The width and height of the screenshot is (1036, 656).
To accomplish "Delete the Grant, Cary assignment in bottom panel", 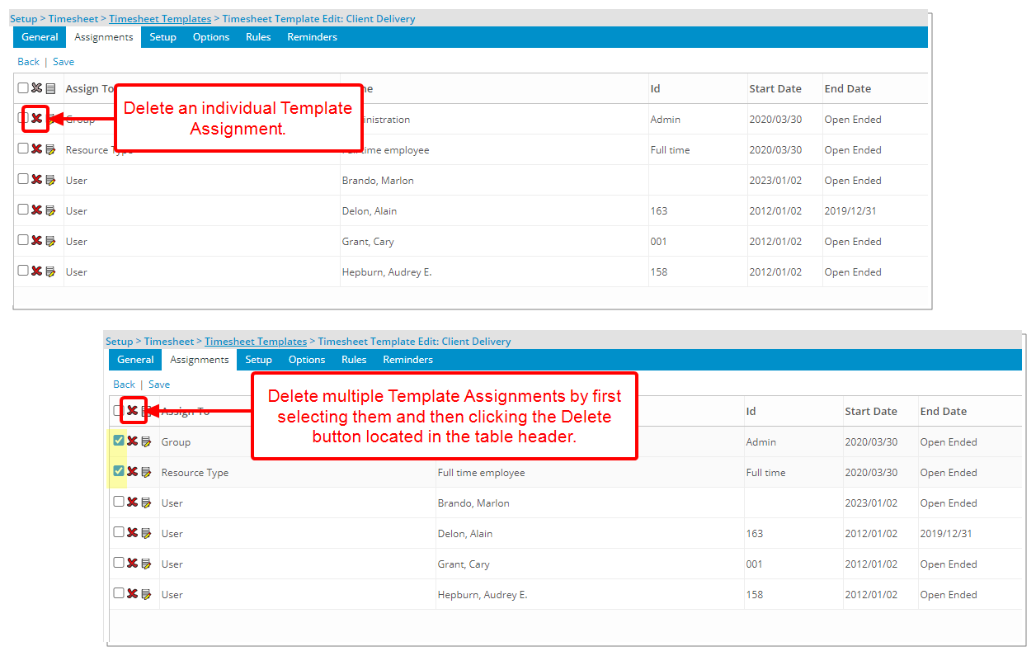I will pyautogui.click(x=132, y=564).
